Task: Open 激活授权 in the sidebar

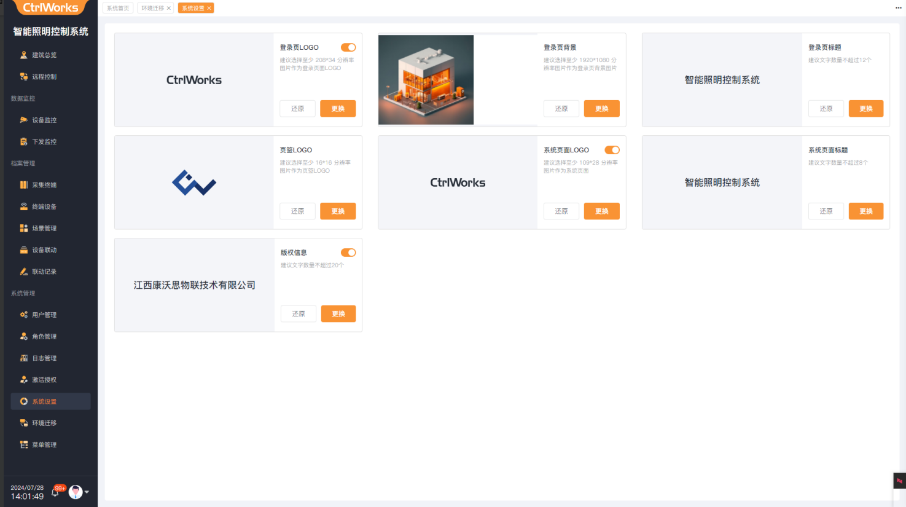Action: [44, 380]
